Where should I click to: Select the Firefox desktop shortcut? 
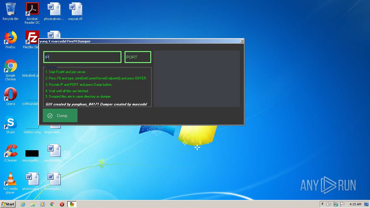click(x=10, y=40)
